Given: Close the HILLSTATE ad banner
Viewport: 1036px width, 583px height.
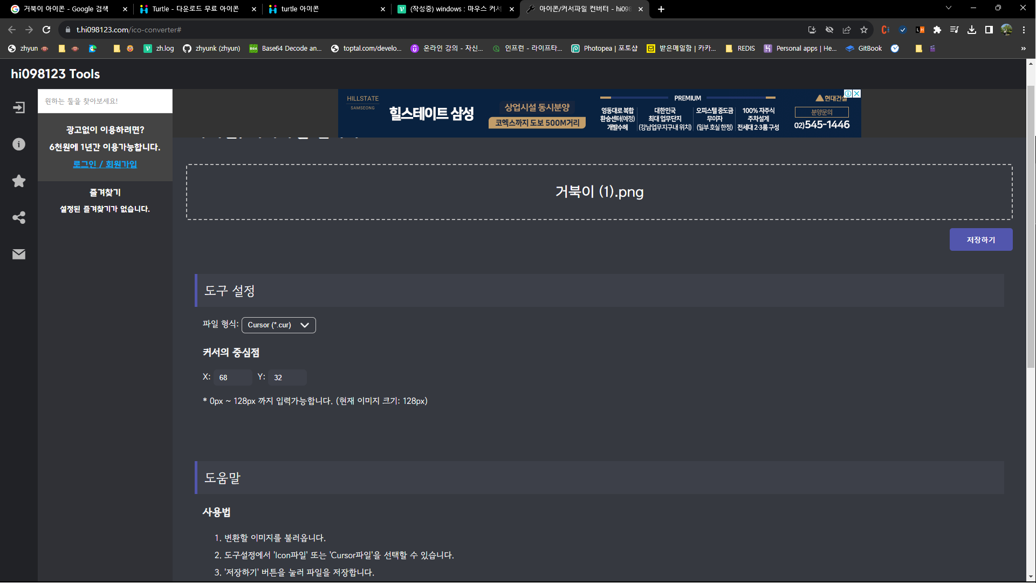Looking at the screenshot, I should pyautogui.click(x=856, y=94).
